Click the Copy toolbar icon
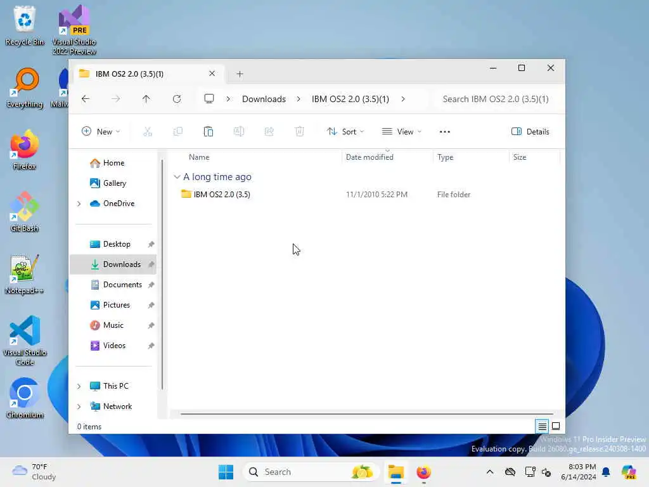This screenshot has height=487, width=649. pos(178,132)
